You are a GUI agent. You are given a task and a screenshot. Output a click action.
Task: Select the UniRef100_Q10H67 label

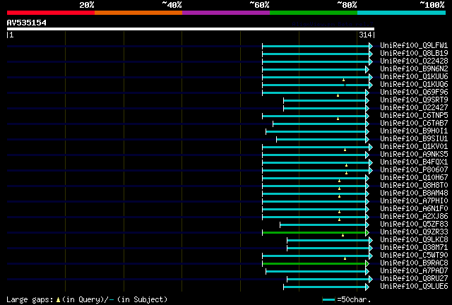pyautogui.click(x=414, y=178)
